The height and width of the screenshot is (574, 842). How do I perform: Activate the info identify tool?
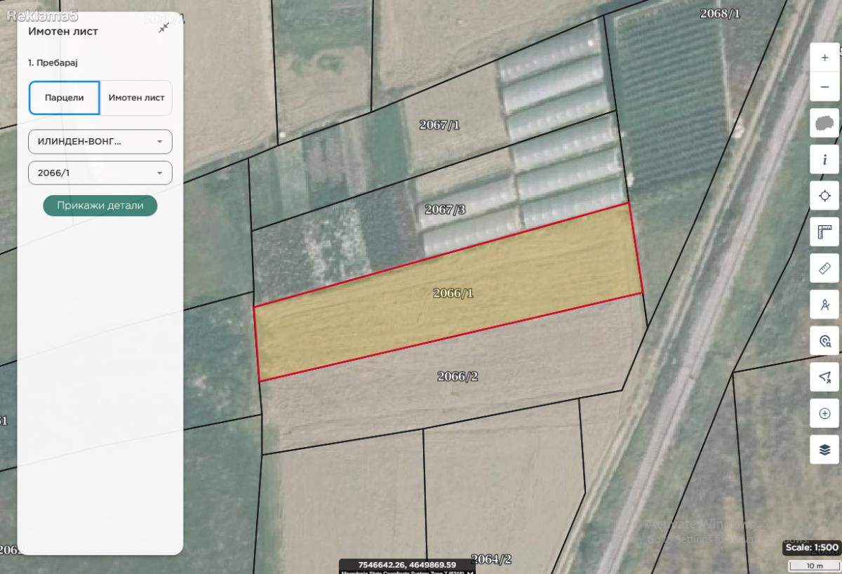coord(824,159)
